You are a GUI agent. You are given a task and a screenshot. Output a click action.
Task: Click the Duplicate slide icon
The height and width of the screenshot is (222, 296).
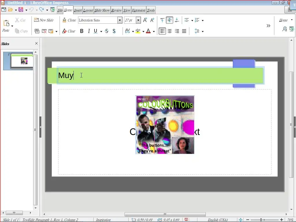37,31
